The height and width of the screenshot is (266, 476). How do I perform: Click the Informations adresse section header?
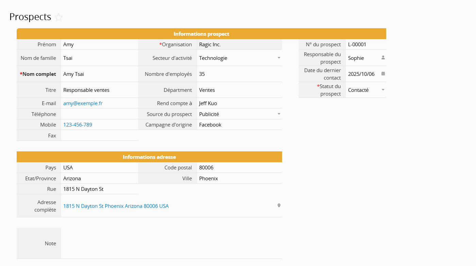(x=149, y=157)
